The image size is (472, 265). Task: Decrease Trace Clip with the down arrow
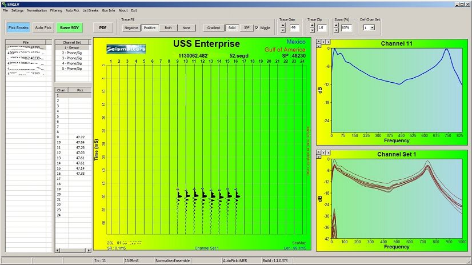(x=312, y=30)
